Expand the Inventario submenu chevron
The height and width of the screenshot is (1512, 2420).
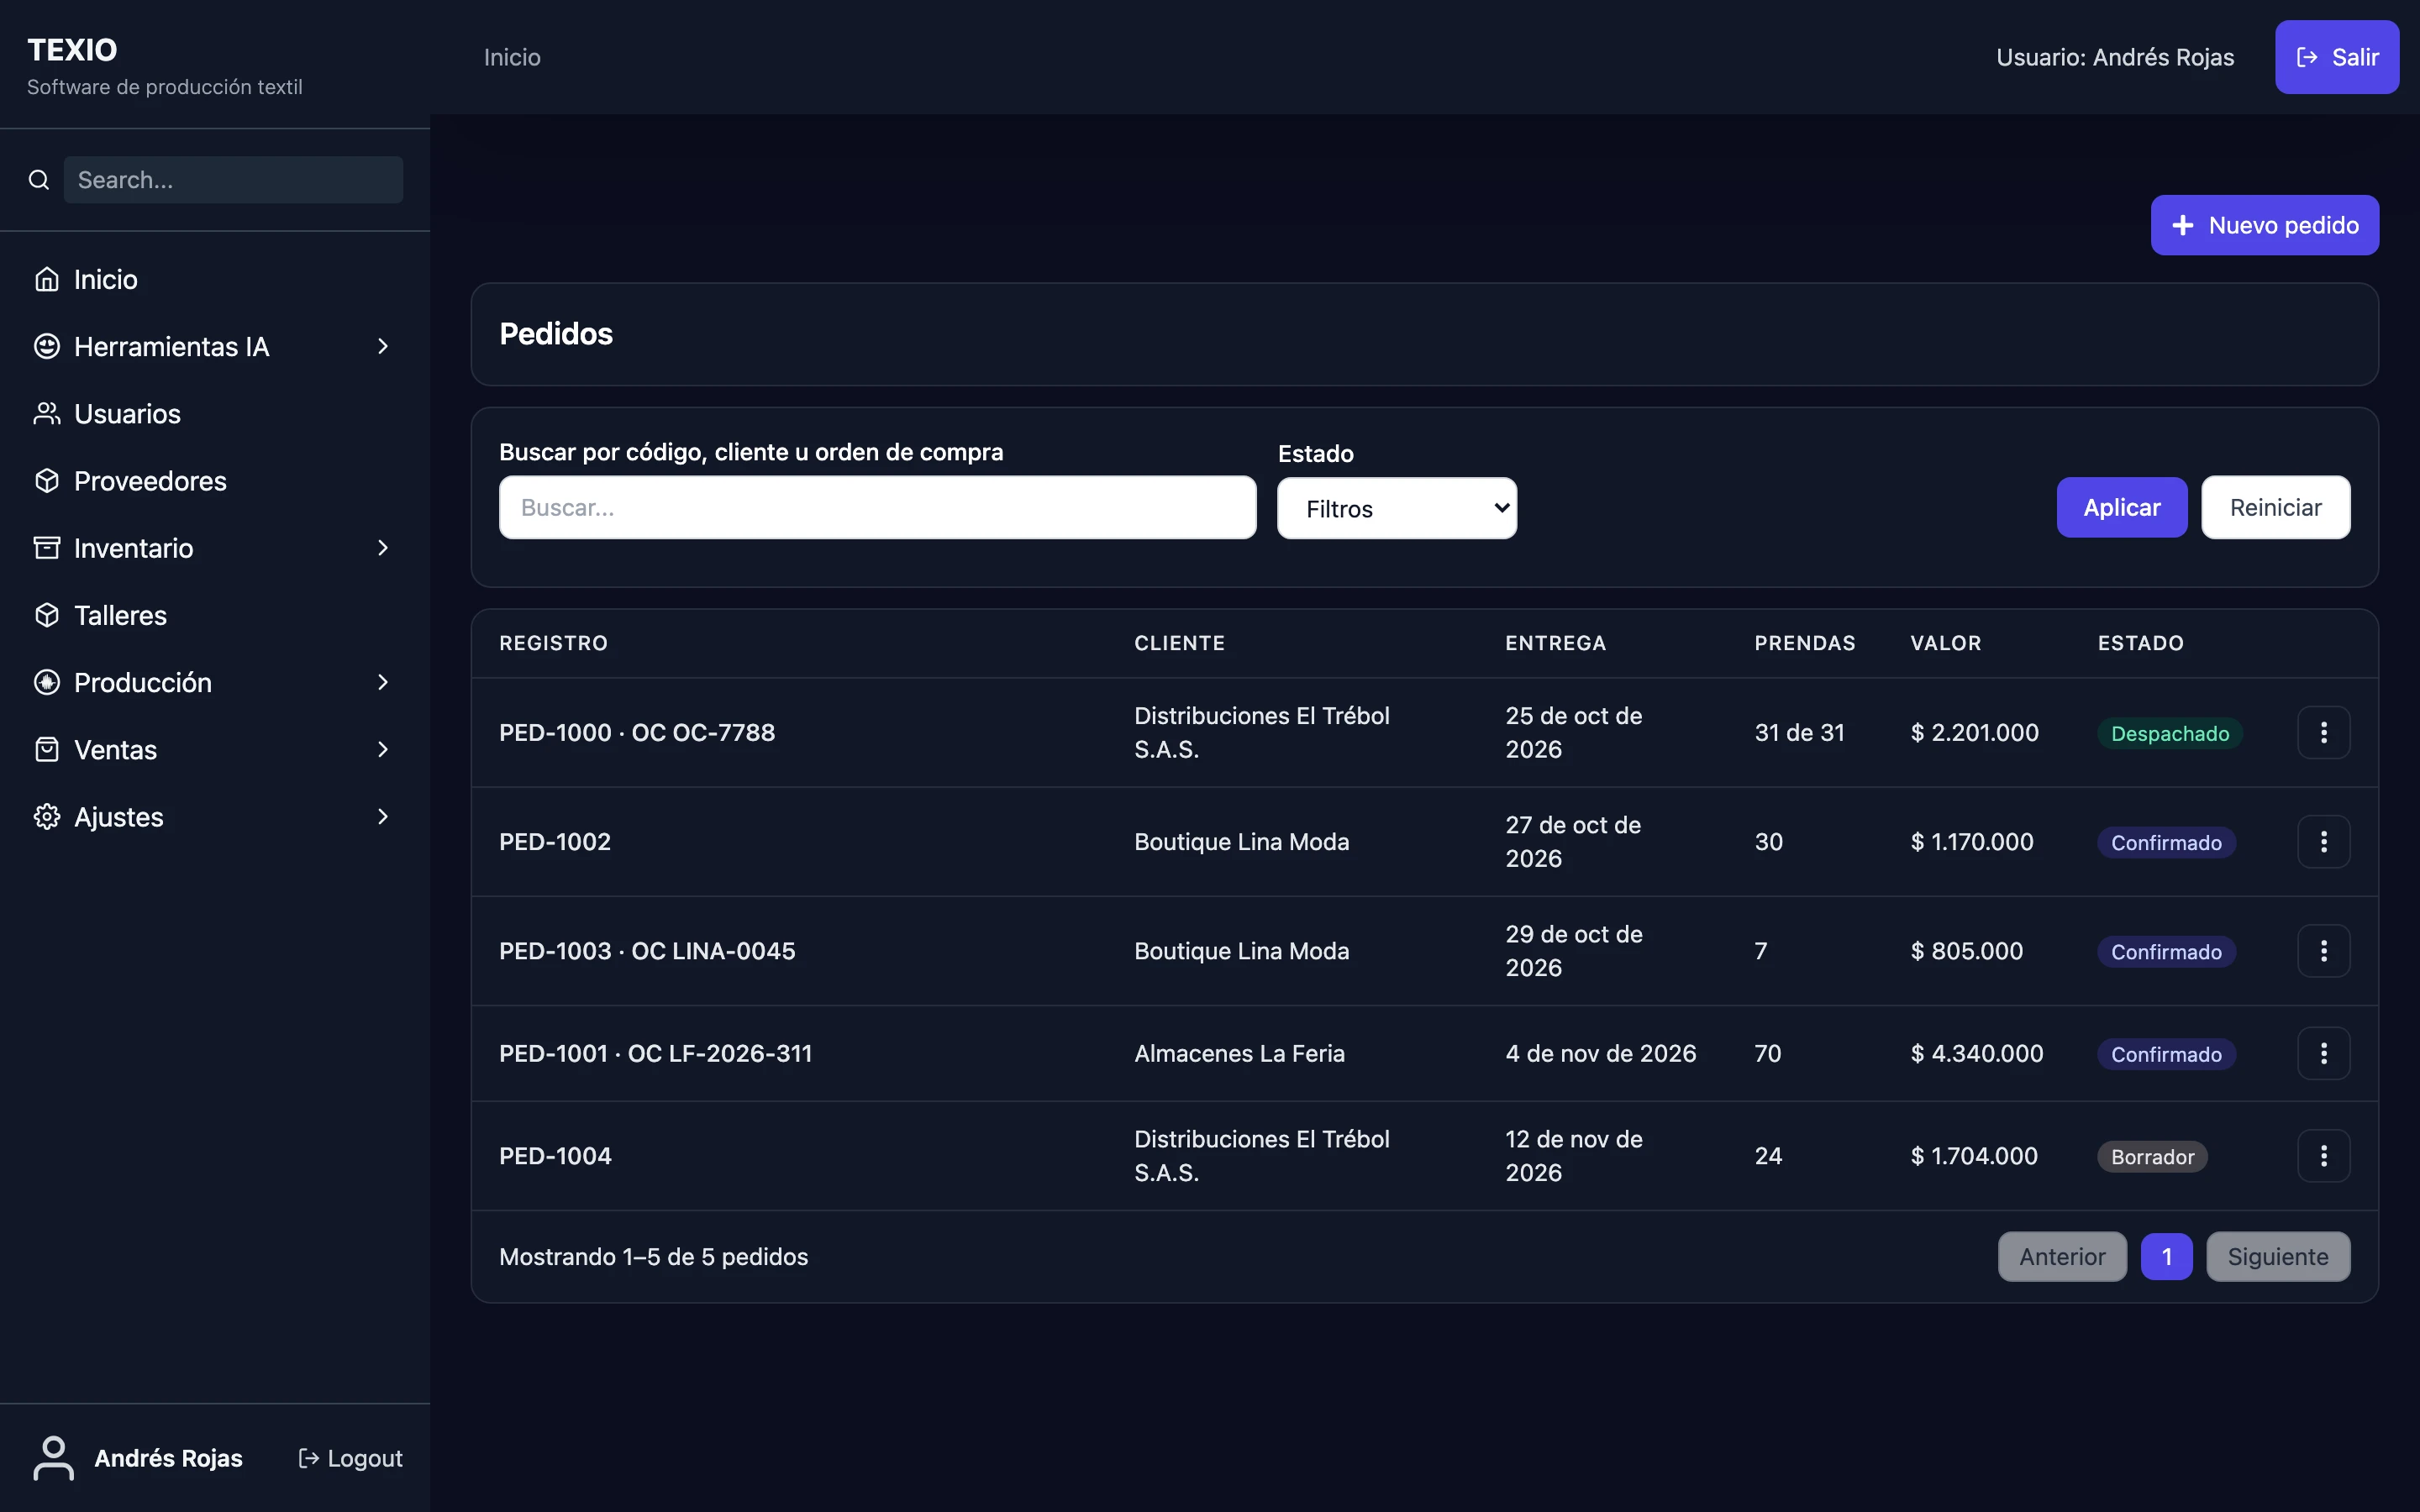383,547
